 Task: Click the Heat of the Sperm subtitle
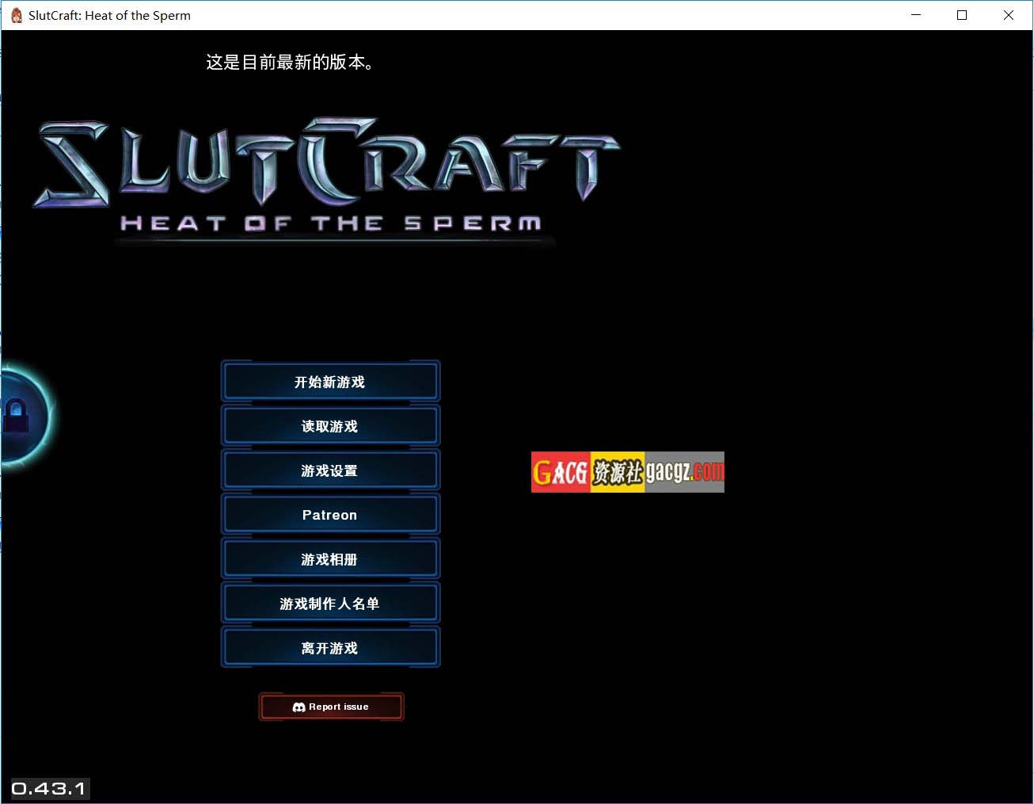click(331, 224)
